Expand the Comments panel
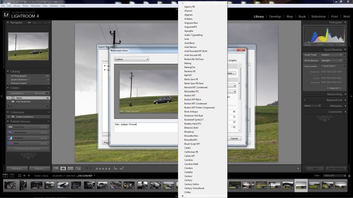This screenshot has width=353, height=198. pyautogui.click(x=345, y=112)
